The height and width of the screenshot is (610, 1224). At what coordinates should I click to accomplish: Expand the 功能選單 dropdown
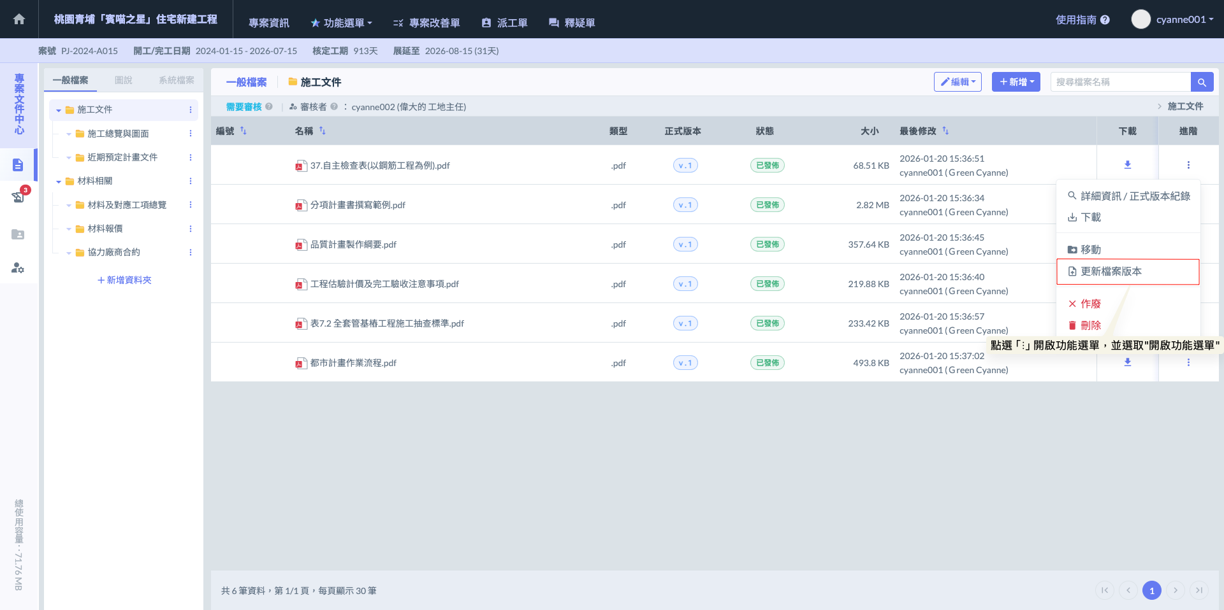click(x=341, y=23)
